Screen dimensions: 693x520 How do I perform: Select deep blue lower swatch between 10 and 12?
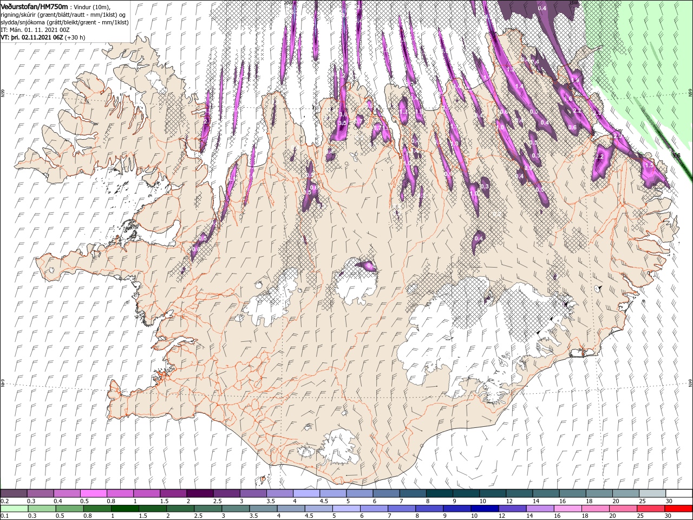click(x=484, y=509)
